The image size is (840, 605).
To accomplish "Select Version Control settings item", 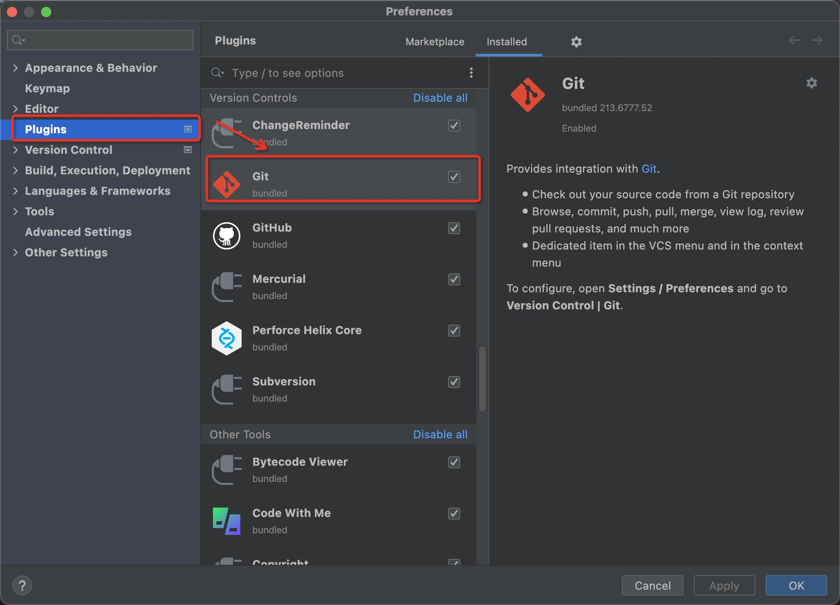I will (68, 150).
